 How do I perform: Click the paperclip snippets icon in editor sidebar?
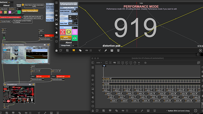click(56, 28)
